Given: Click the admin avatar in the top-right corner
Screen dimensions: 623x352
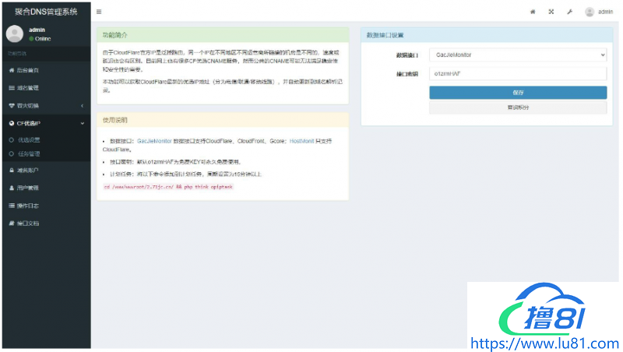Looking at the screenshot, I should click(x=590, y=12).
